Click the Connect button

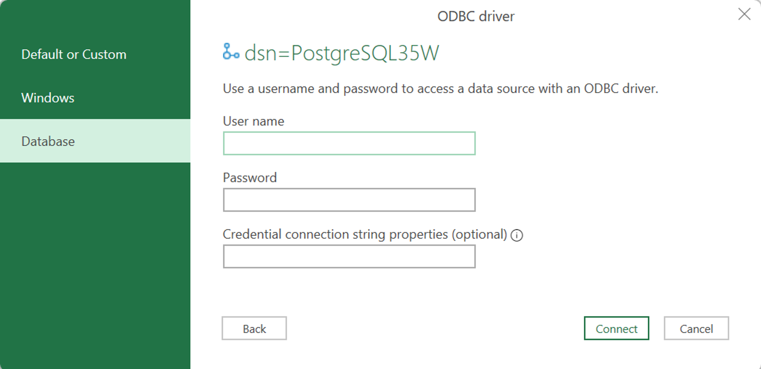(x=616, y=329)
